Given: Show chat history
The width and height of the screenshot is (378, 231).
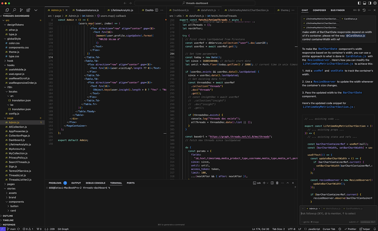Looking at the screenshot, I should (364, 10).
